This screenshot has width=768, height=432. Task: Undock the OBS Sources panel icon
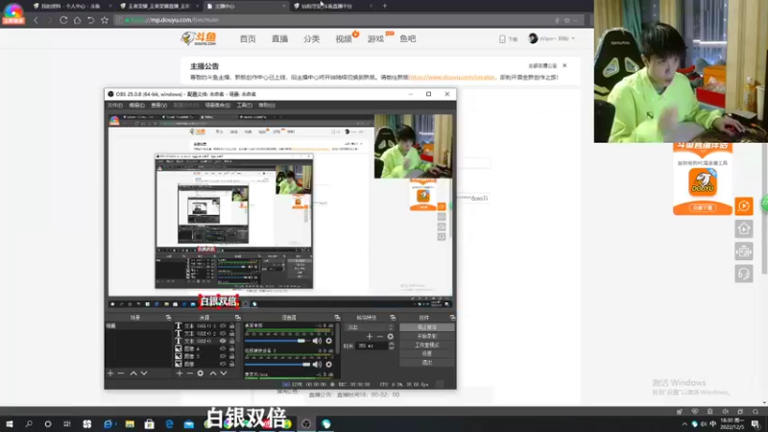click(x=237, y=318)
